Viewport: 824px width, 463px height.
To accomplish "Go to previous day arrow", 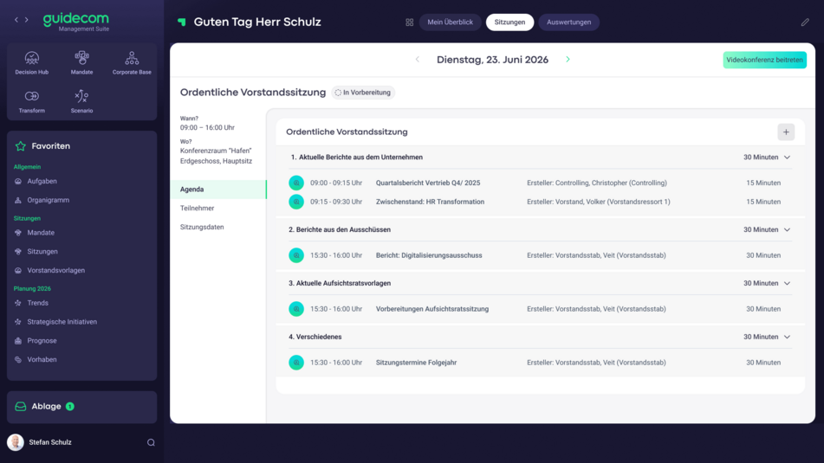I will [418, 60].
